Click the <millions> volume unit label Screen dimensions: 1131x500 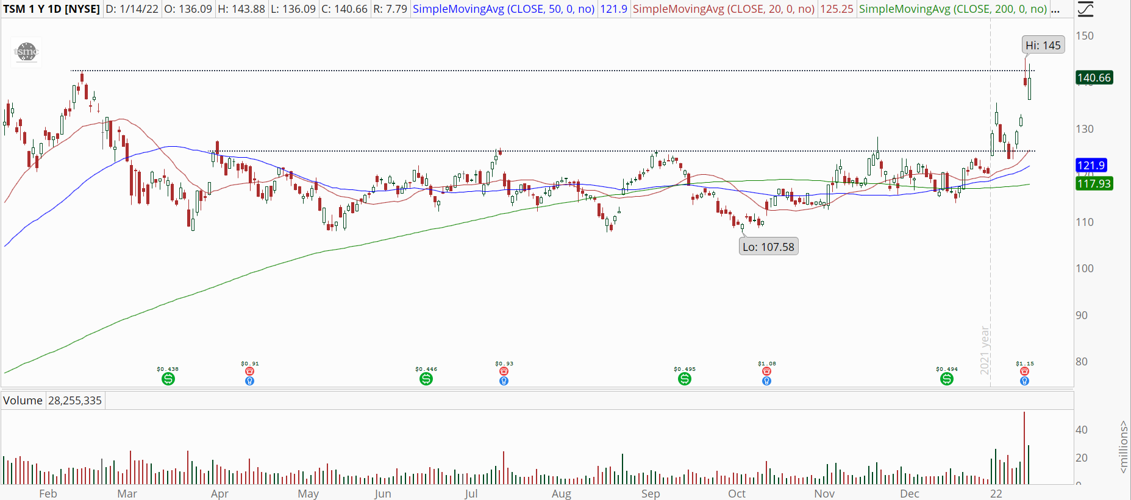(1124, 446)
